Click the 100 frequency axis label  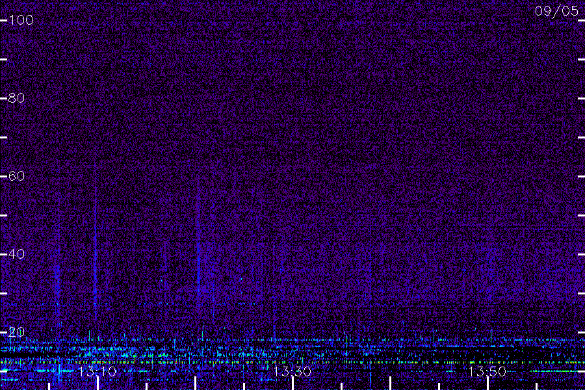21,19
